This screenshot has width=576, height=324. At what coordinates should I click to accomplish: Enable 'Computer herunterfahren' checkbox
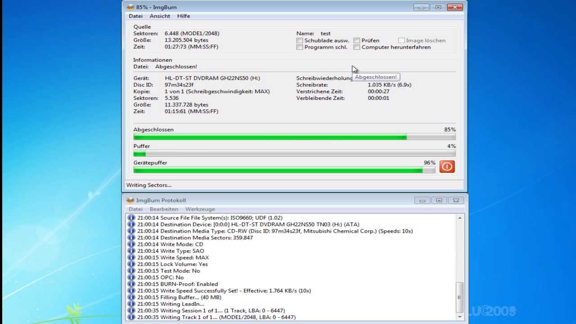[x=357, y=47]
